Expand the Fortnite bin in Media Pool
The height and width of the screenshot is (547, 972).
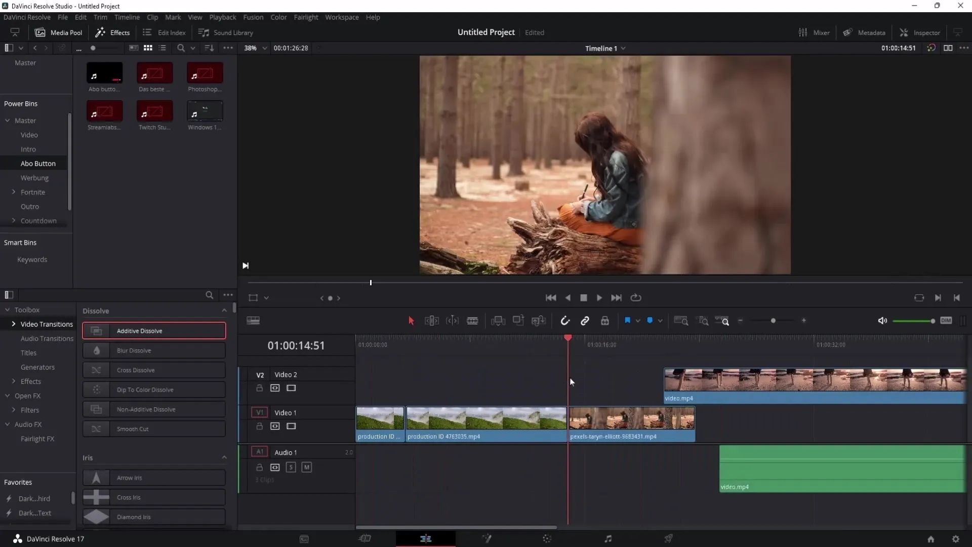(x=14, y=191)
